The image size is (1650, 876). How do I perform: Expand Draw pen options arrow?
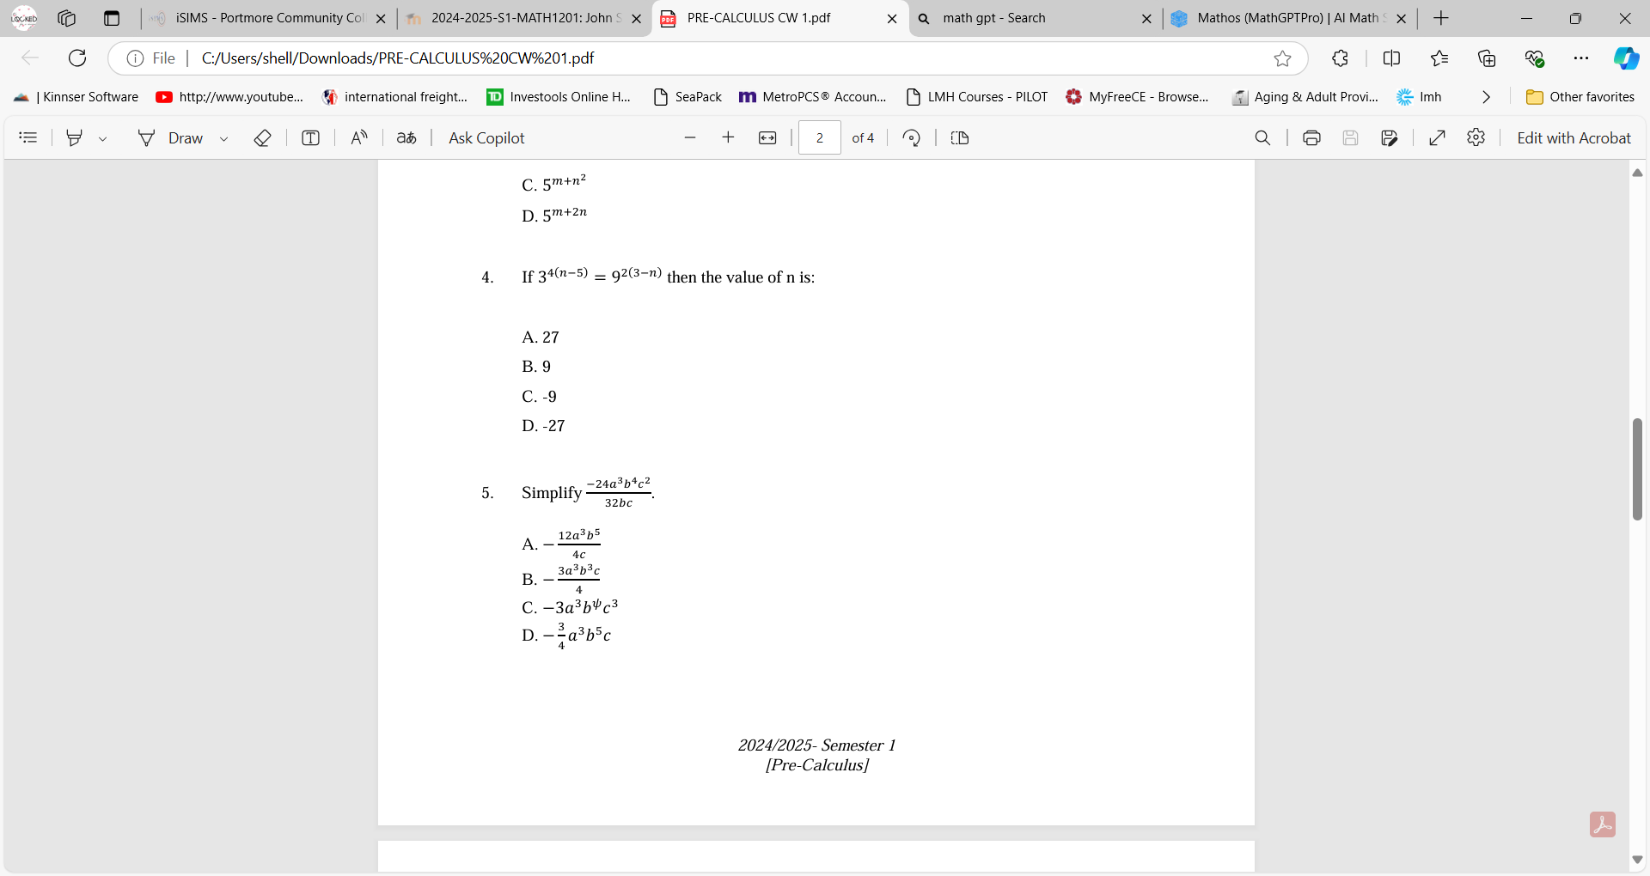pyautogui.click(x=223, y=138)
